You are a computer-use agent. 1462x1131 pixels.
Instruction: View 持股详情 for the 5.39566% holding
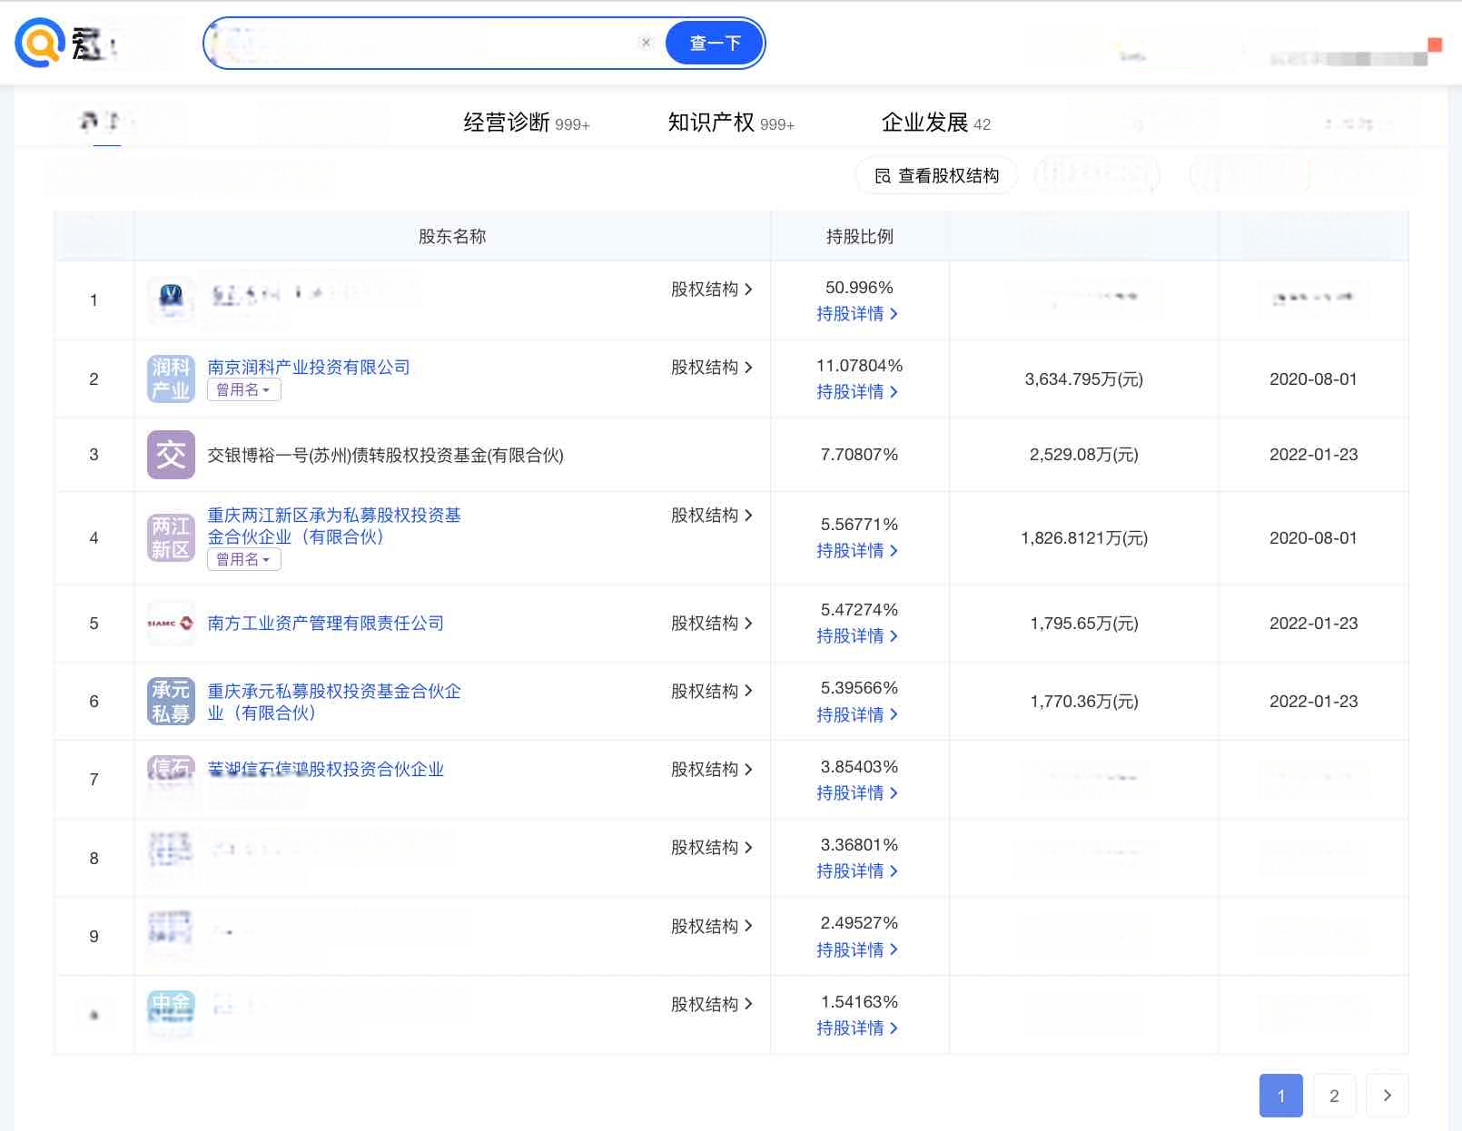(857, 714)
